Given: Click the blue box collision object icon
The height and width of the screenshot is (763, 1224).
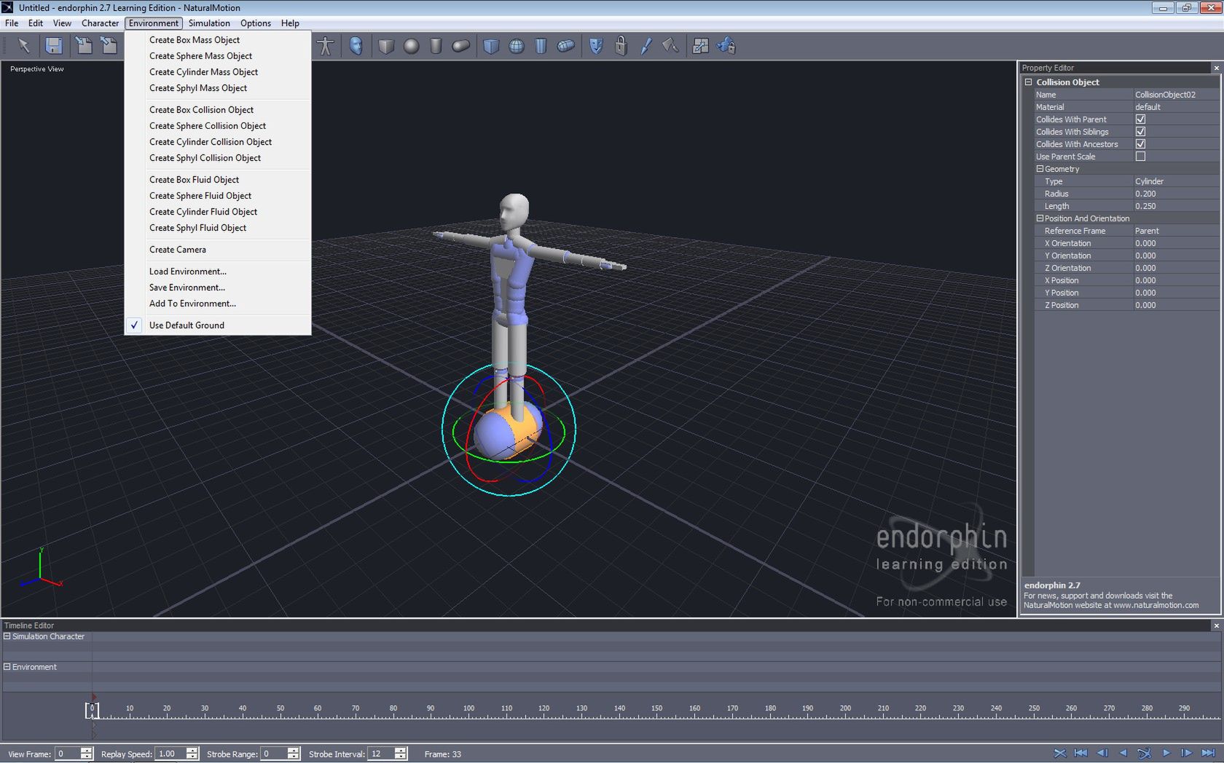Looking at the screenshot, I should 491,46.
